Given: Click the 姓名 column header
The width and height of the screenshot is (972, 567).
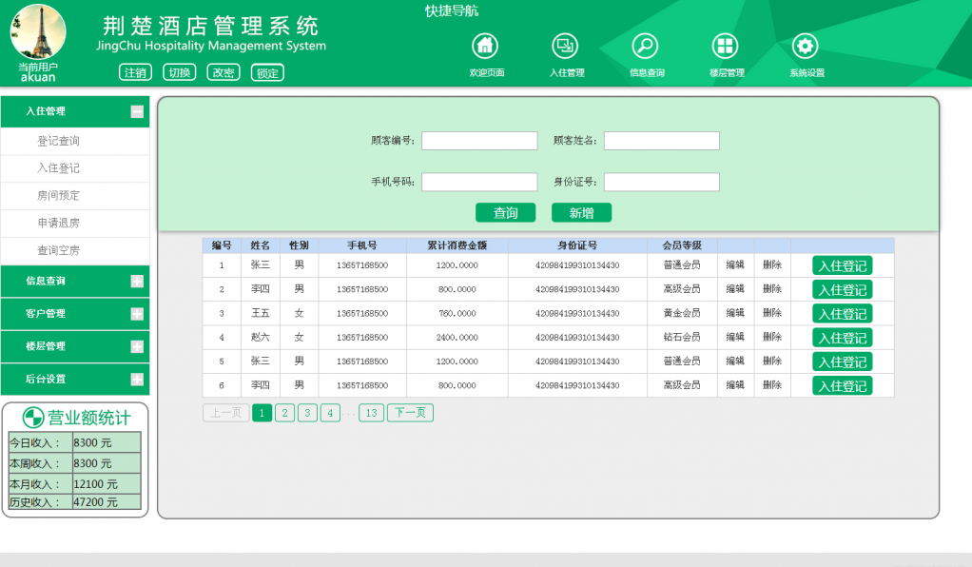Looking at the screenshot, I should pos(261,245).
